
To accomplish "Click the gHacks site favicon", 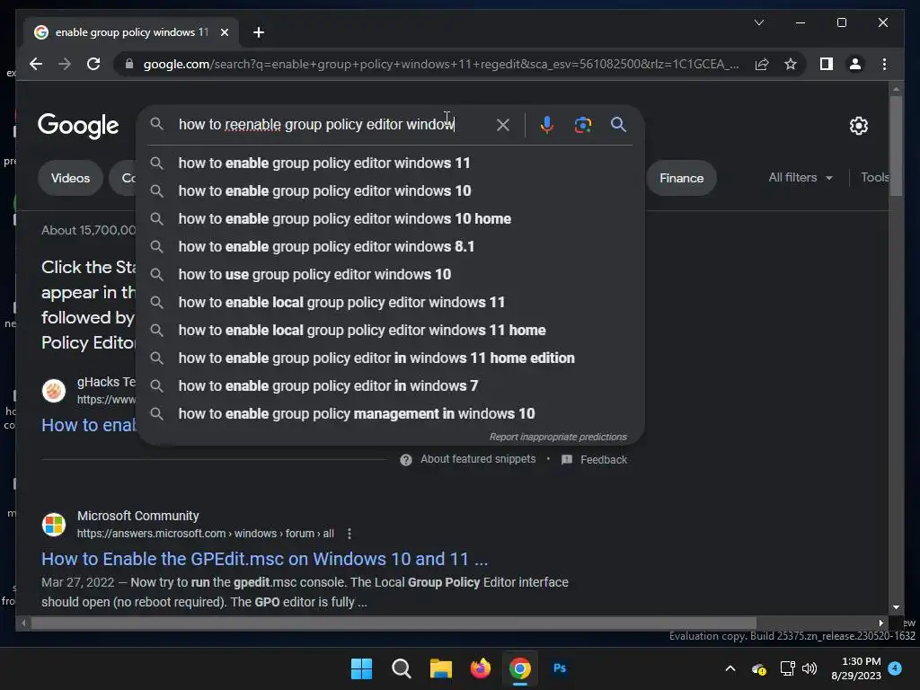I will click(x=54, y=390).
